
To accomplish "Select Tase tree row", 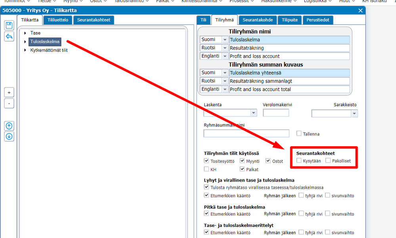I will pyautogui.click(x=35, y=33).
